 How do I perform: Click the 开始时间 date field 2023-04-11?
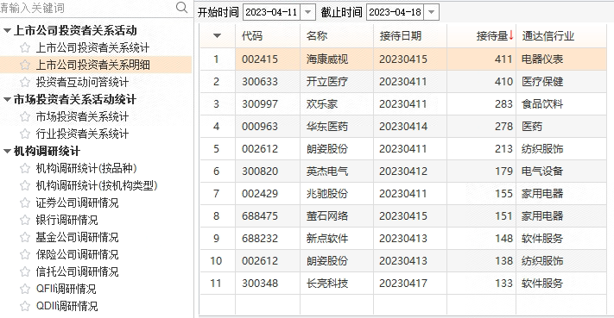271,12
